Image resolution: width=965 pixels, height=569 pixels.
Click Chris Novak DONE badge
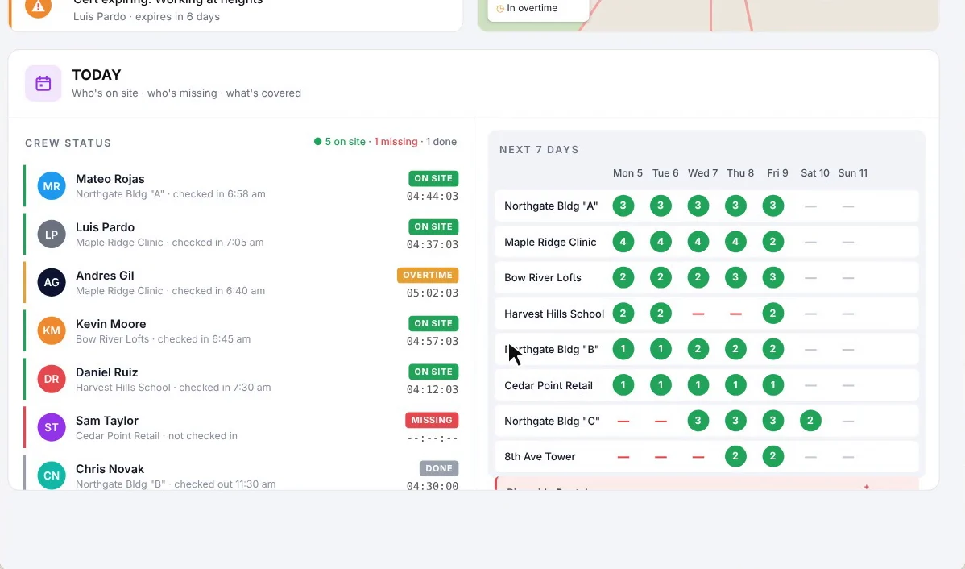coord(439,468)
